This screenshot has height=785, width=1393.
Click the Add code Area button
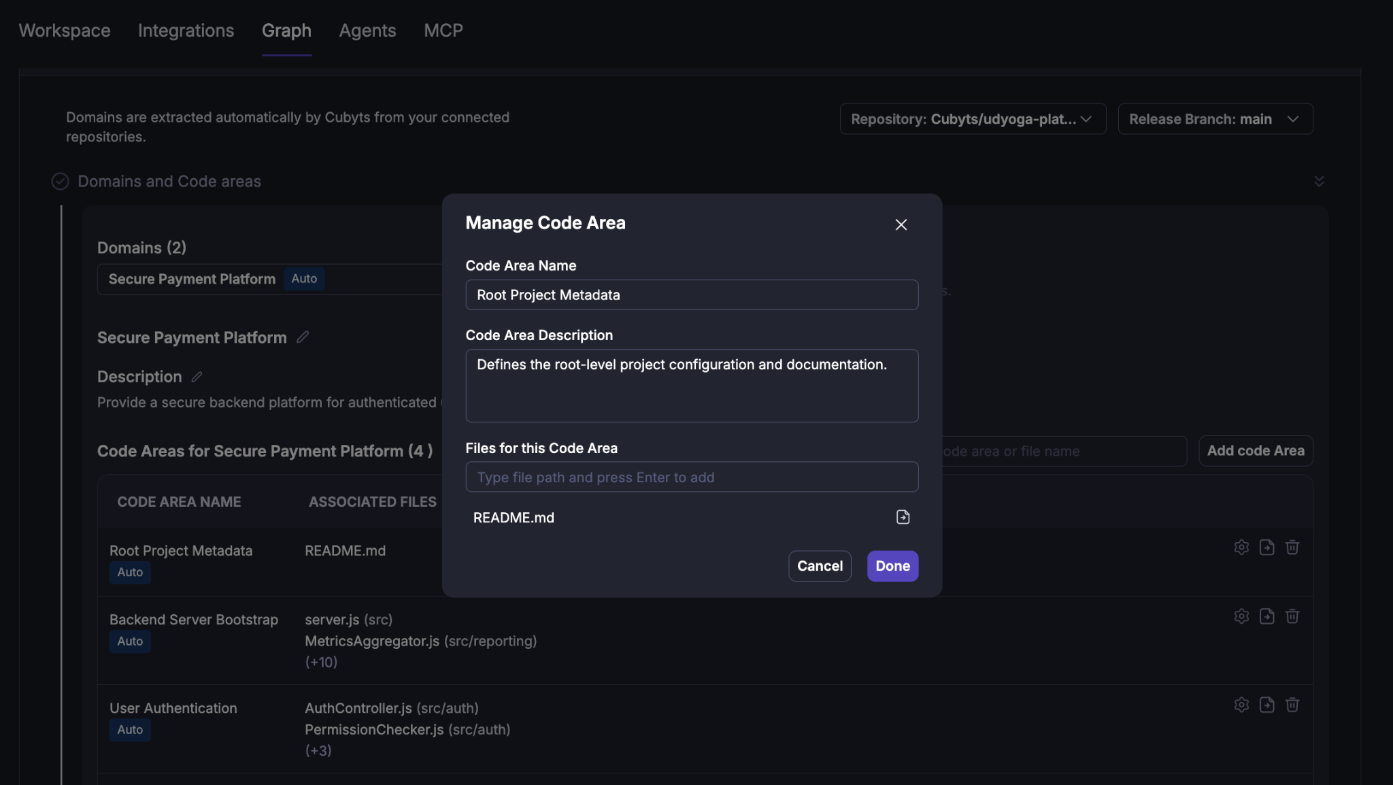tap(1256, 451)
